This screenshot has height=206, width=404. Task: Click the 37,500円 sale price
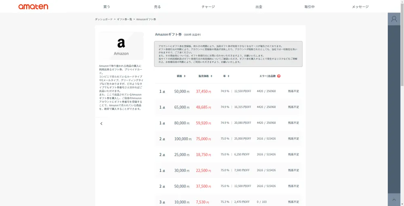203,187
